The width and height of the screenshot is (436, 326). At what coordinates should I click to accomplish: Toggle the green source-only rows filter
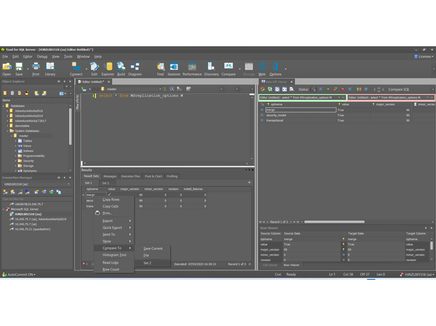pyautogui.click(x=328, y=90)
